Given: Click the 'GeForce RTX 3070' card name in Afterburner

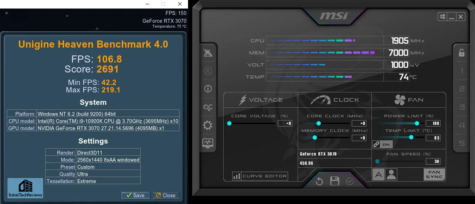Looking at the screenshot, I should tap(318, 154).
